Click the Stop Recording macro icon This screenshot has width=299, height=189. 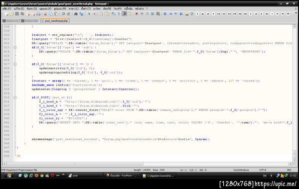pos(142,14)
